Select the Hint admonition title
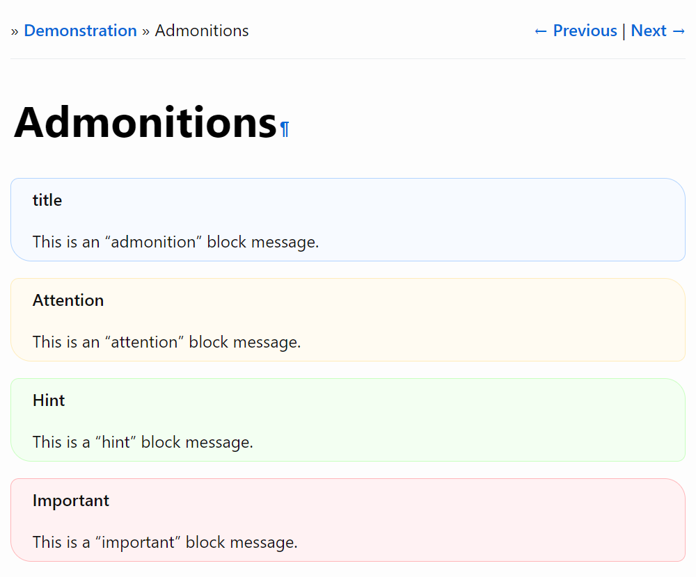696x577 pixels. pyautogui.click(x=49, y=400)
